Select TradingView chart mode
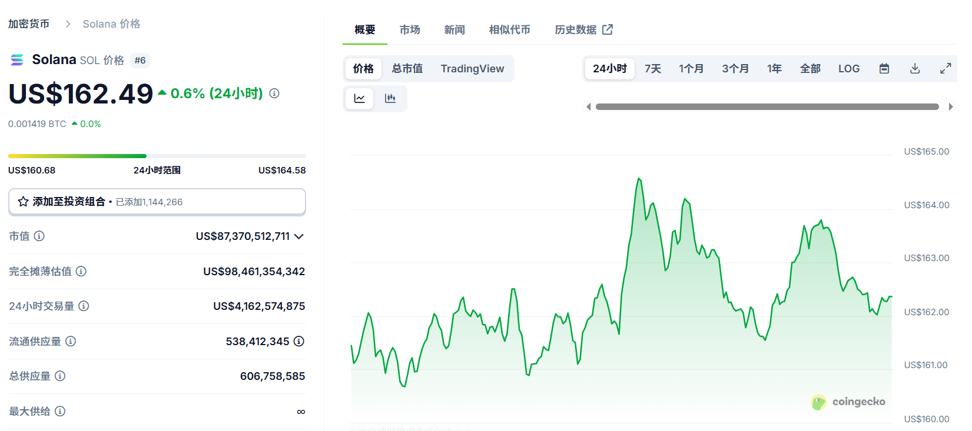The height and width of the screenshot is (431, 972). [472, 69]
